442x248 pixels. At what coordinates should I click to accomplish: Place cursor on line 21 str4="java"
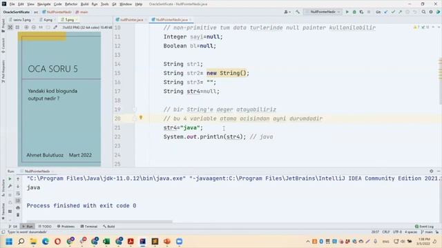click(x=183, y=127)
